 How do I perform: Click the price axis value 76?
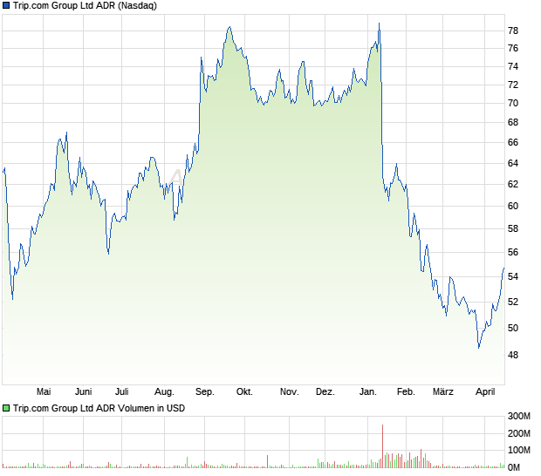point(513,48)
